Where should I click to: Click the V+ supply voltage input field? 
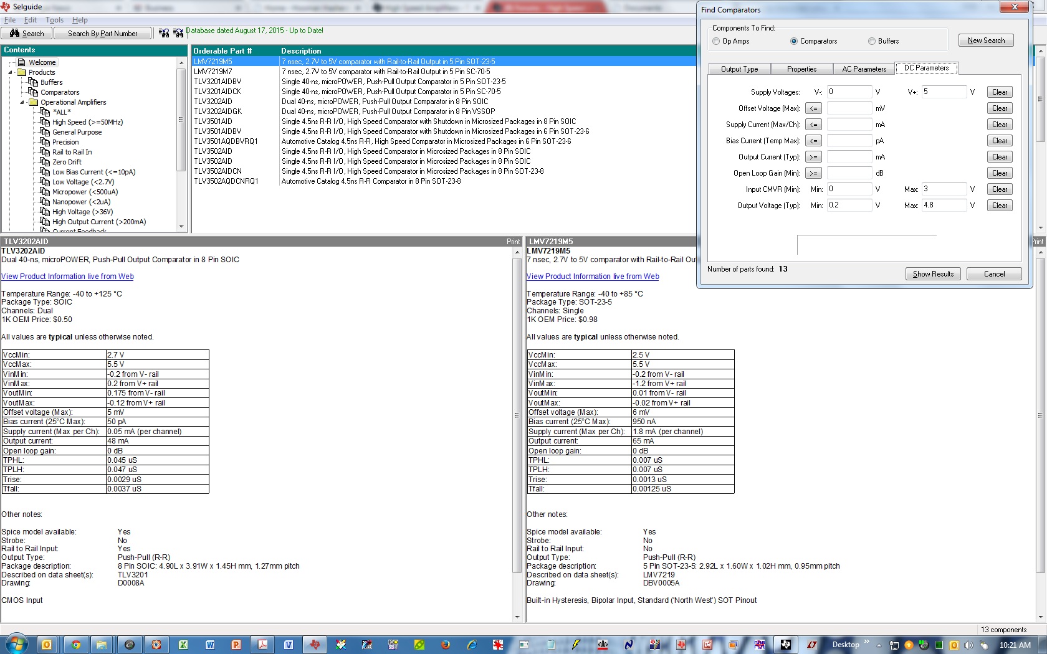944,92
